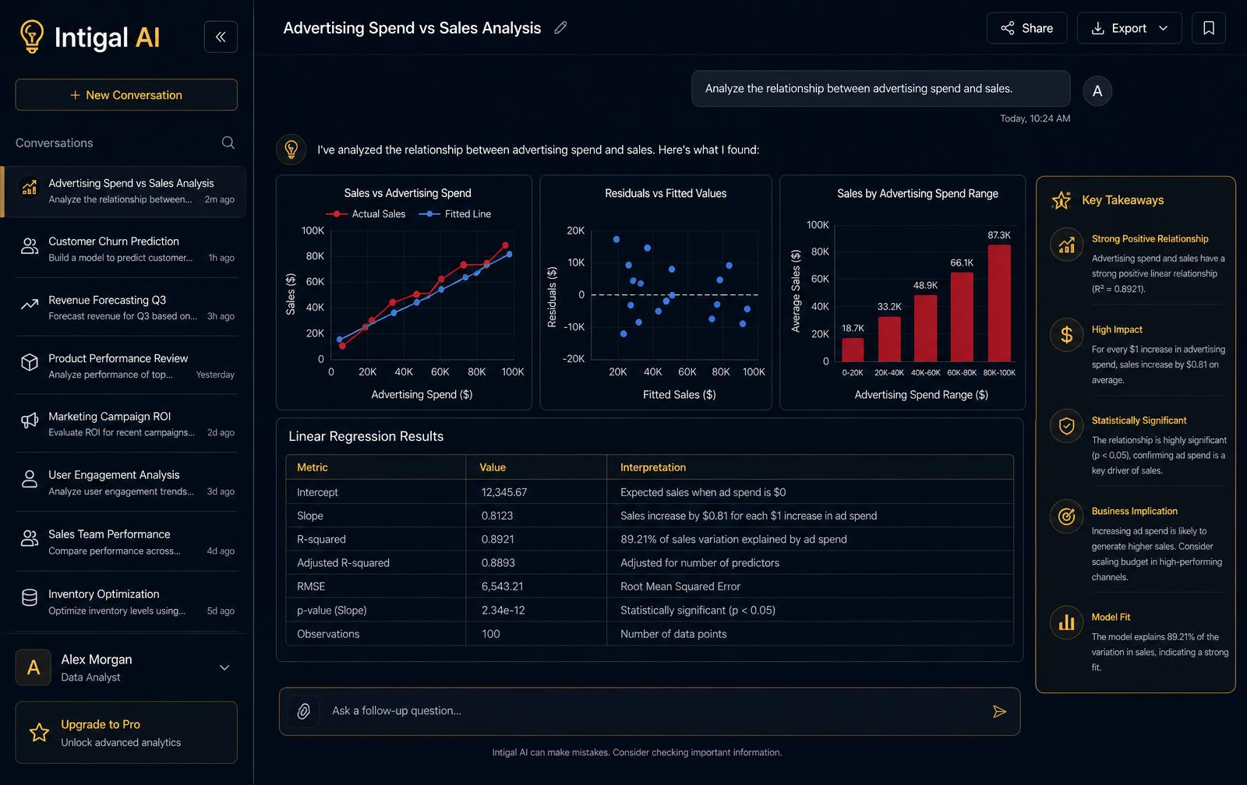Click the Upgrade to Pro star icon
Viewport: 1247px width, 785px height.
[x=39, y=733]
